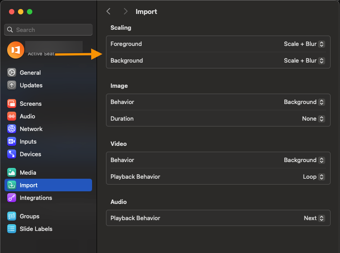Click the Network globe icon

pos(12,129)
